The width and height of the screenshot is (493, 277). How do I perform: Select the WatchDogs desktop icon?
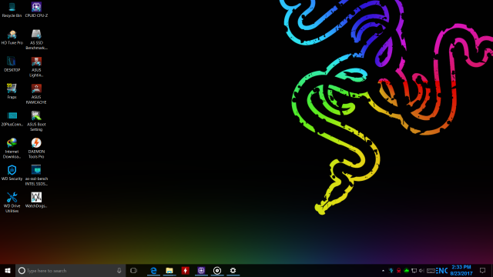point(36,200)
